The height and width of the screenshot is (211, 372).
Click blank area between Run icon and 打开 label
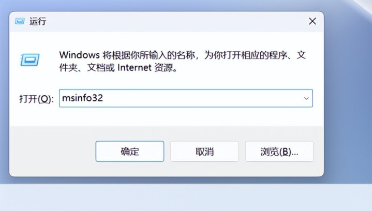click(30, 80)
